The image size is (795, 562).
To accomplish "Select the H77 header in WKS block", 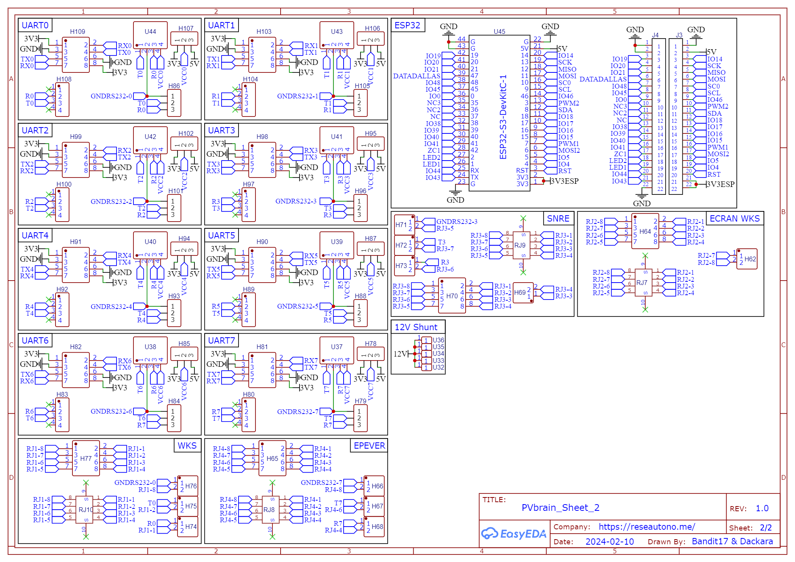I will (86, 458).
